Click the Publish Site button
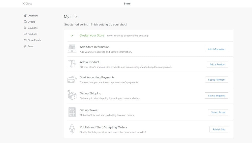The height and width of the screenshot is (143, 252). pyautogui.click(x=219, y=129)
